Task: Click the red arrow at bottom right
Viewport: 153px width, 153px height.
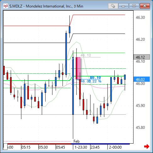Action: click(147, 146)
